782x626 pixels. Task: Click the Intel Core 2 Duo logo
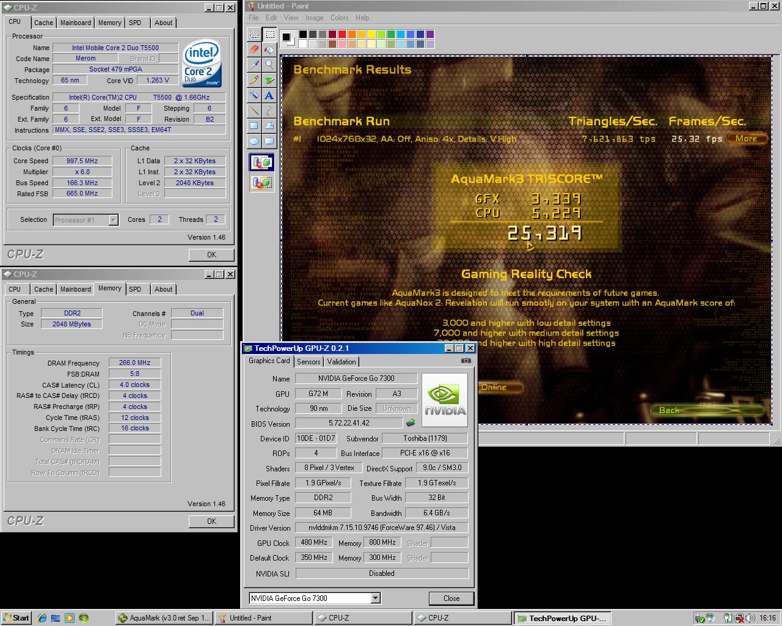click(x=202, y=64)
